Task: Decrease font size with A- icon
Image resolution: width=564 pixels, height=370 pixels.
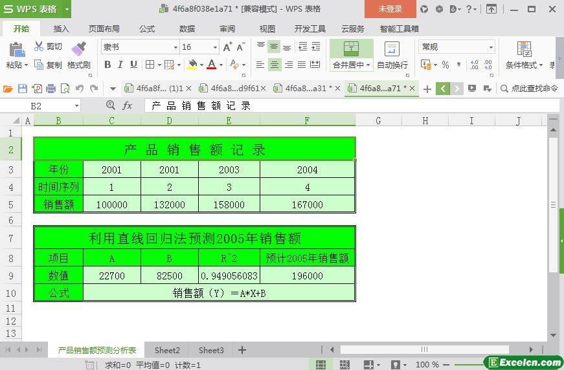Action: coord(241,47)
